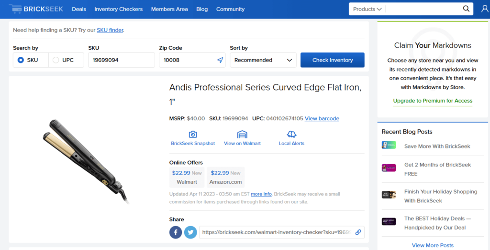Image resolution: width=490 pixels, height=250 pixels.
Task: Share product on Twitter icon
Action: [x=190, y=232]
